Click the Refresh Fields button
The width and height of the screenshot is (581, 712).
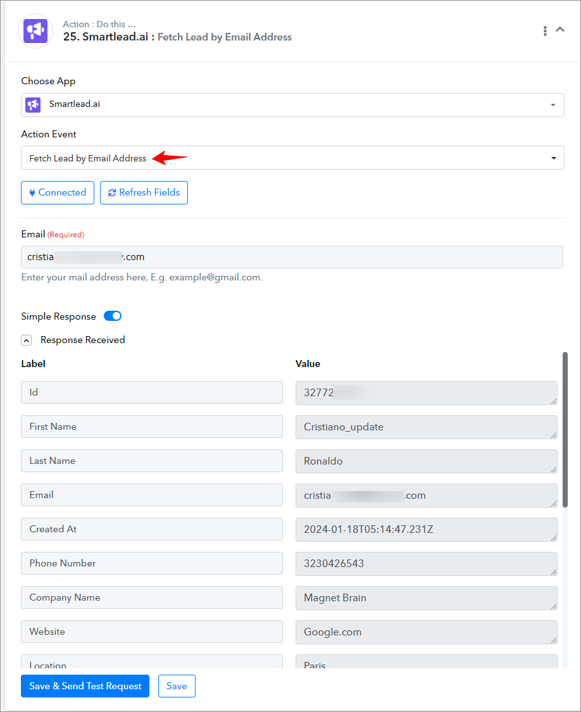(x=144, y=192)
